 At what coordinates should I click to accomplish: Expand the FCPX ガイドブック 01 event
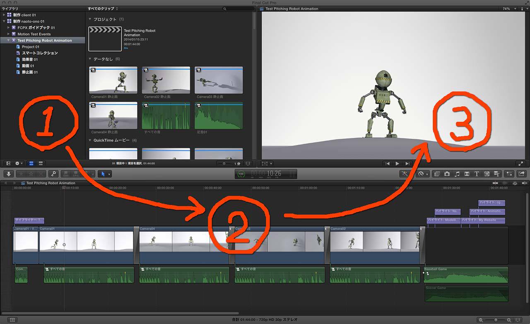coord(8,28)
